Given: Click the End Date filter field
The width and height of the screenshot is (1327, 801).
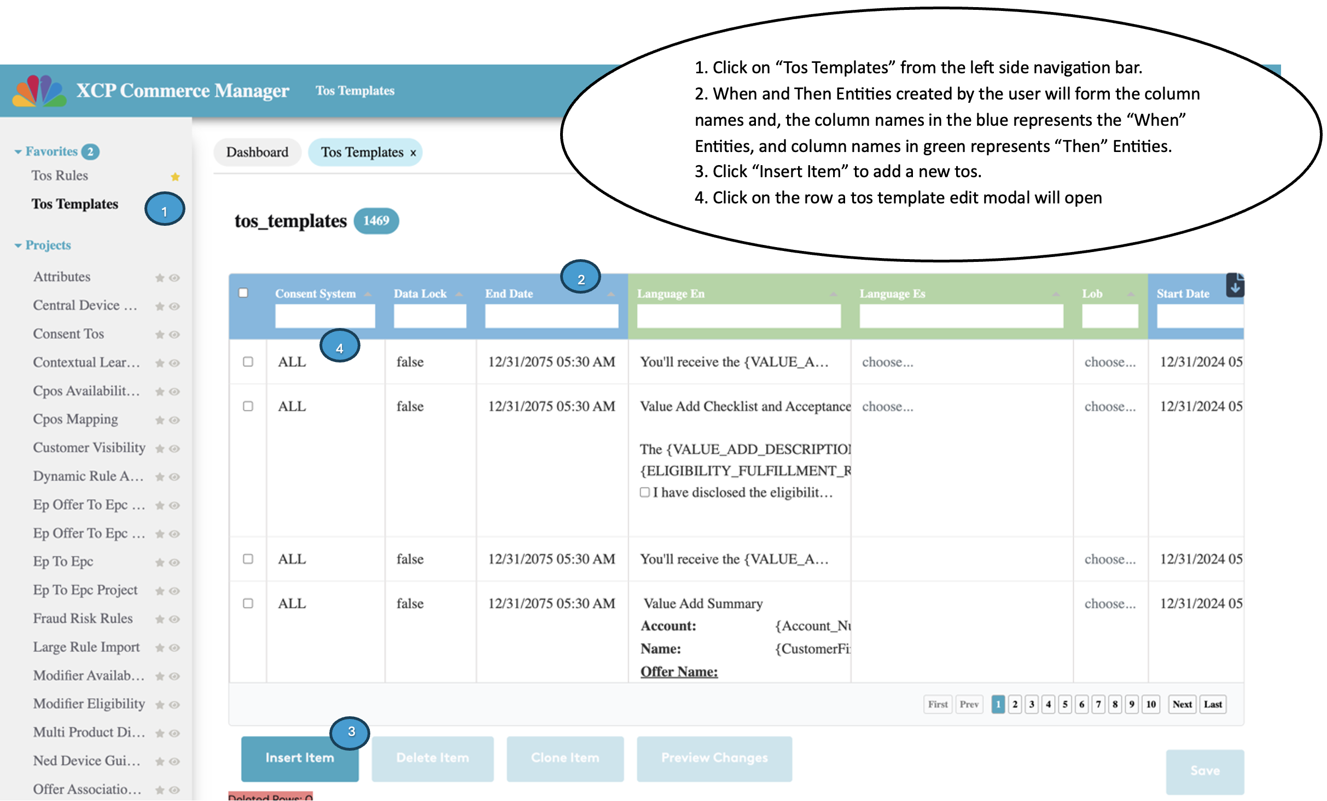Looking at the screenshot, I should pos(551,317).
